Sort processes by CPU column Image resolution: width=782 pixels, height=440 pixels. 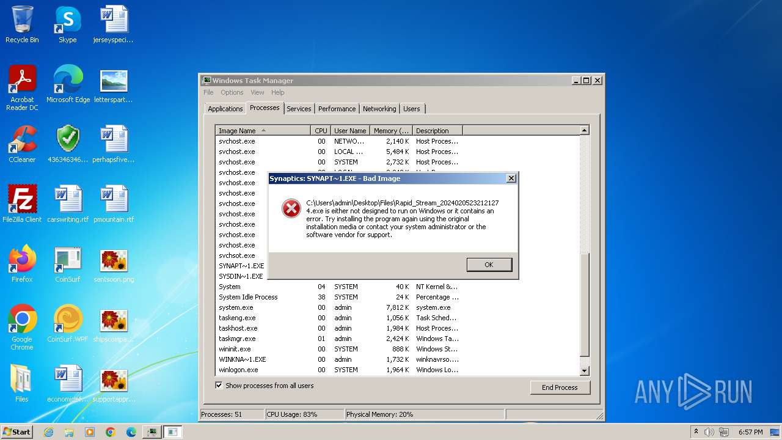pos(321,131)
